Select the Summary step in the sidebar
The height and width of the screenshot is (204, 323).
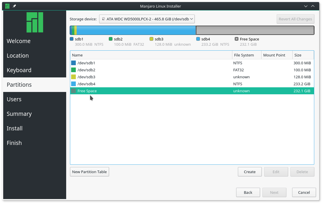tap(19, 114)
